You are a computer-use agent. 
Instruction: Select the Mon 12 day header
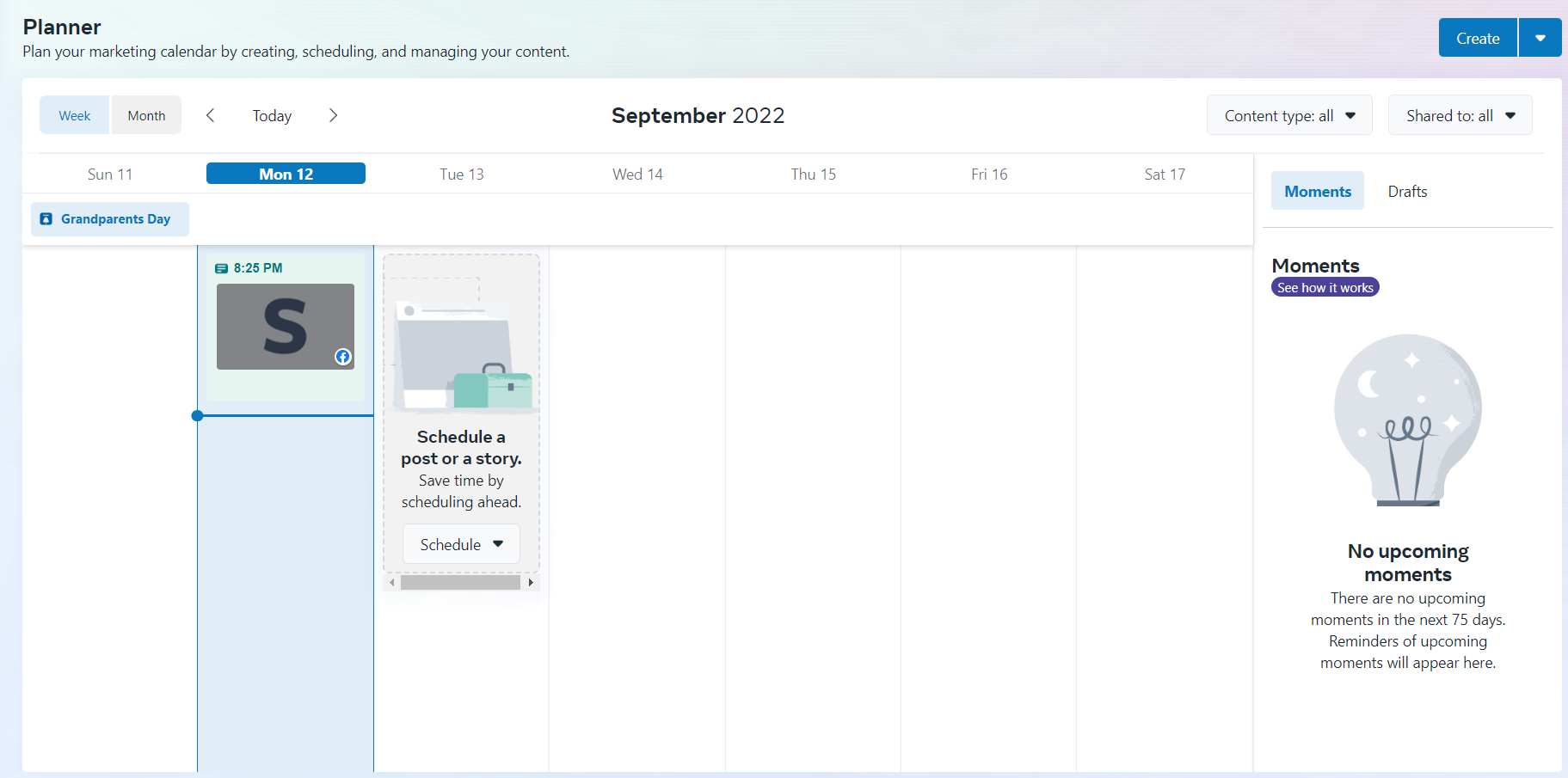(x=286, y=173)
